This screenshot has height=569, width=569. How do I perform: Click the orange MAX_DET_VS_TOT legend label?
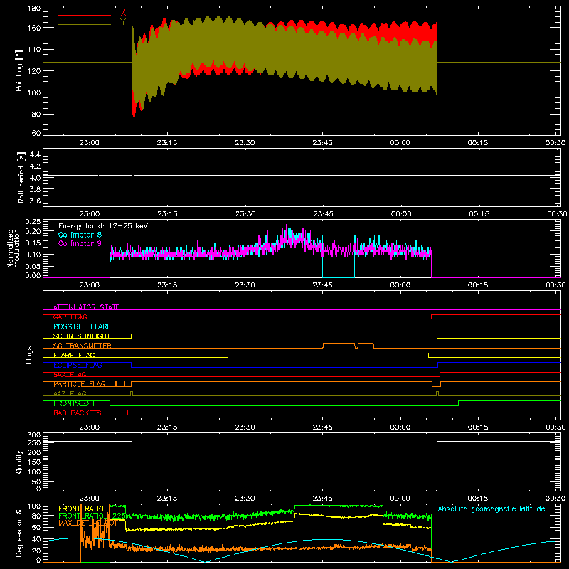tap(87, 523)
